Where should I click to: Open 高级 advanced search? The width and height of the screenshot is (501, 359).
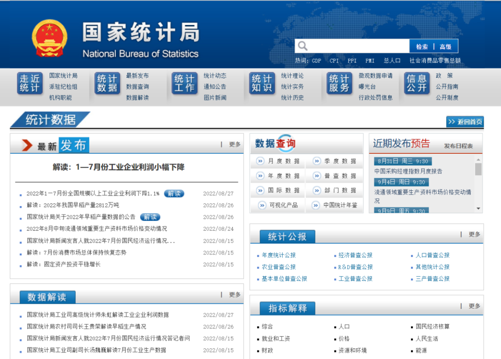445,47
